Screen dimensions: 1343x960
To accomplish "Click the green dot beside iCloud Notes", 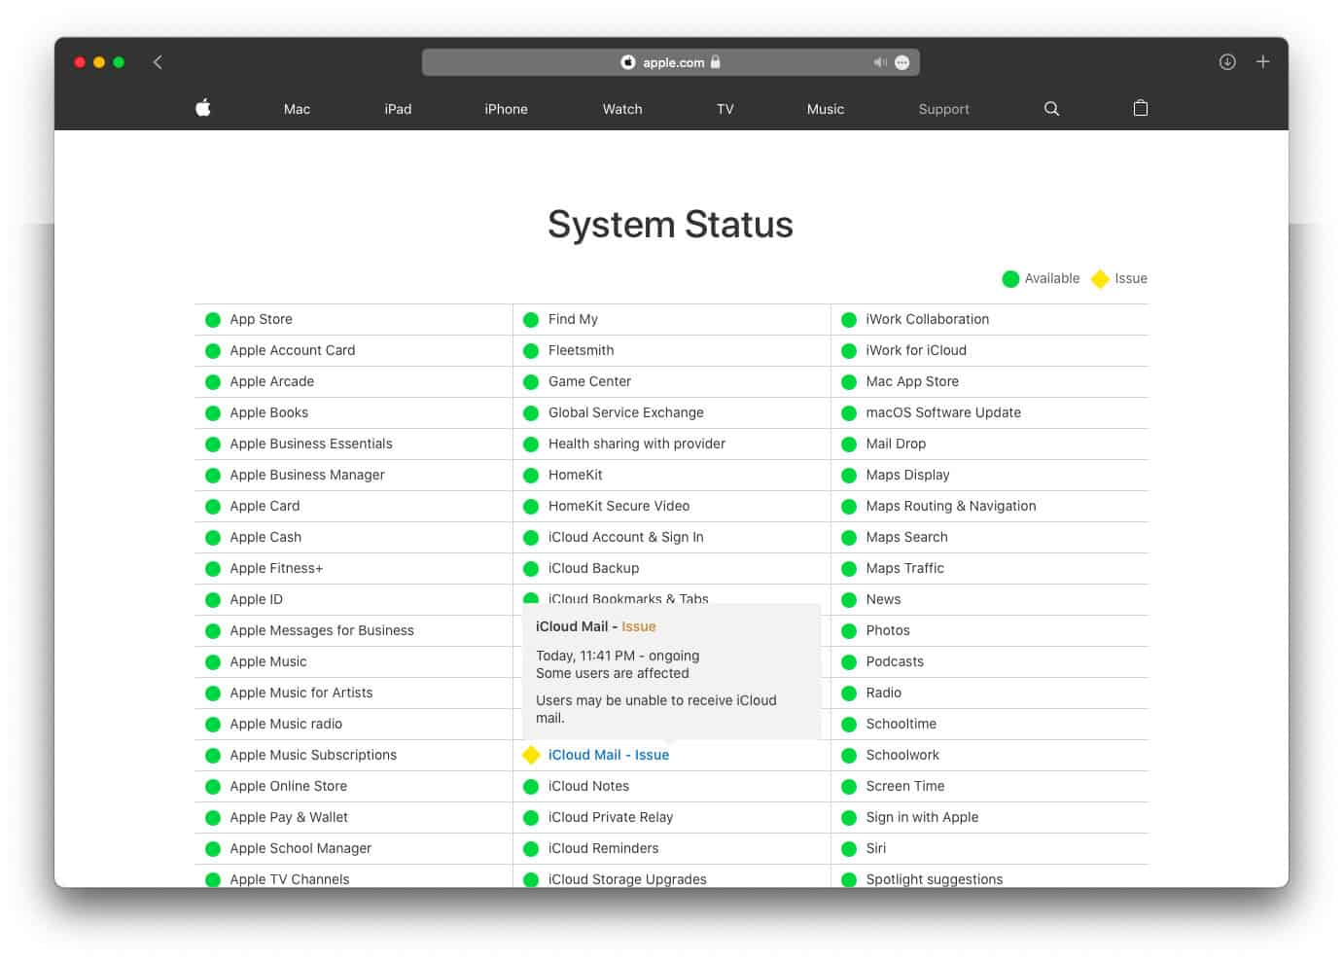I will tap(531, 786).
